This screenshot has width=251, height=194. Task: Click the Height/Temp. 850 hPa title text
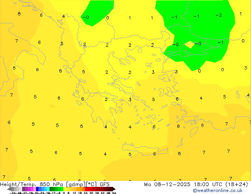[31, 184]
